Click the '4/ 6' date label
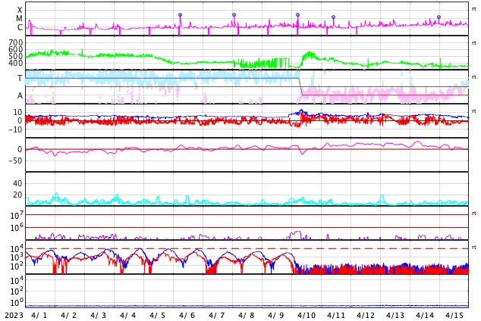 click(x=187, y=316)
